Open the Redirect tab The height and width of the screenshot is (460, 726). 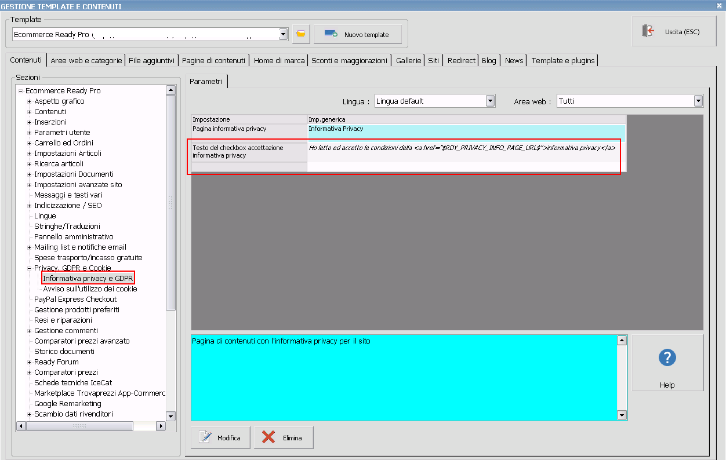click(x=462, y=60)
